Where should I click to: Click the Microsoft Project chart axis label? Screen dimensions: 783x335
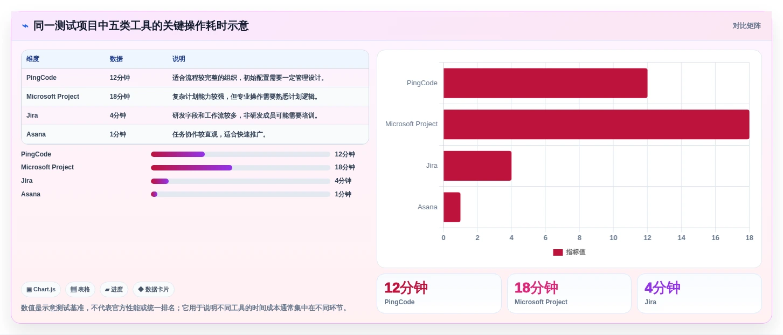tap(411, 124)
